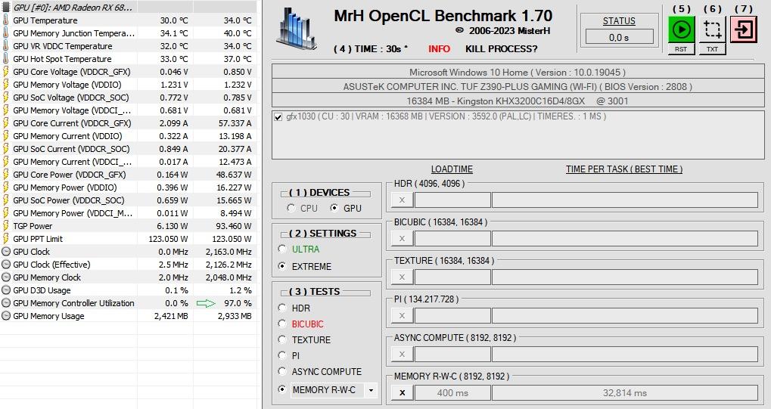The height and width of the screenshot is (409, 771).
Task: Click the 400 ms loadtime field
Action: tap(453, 393)
